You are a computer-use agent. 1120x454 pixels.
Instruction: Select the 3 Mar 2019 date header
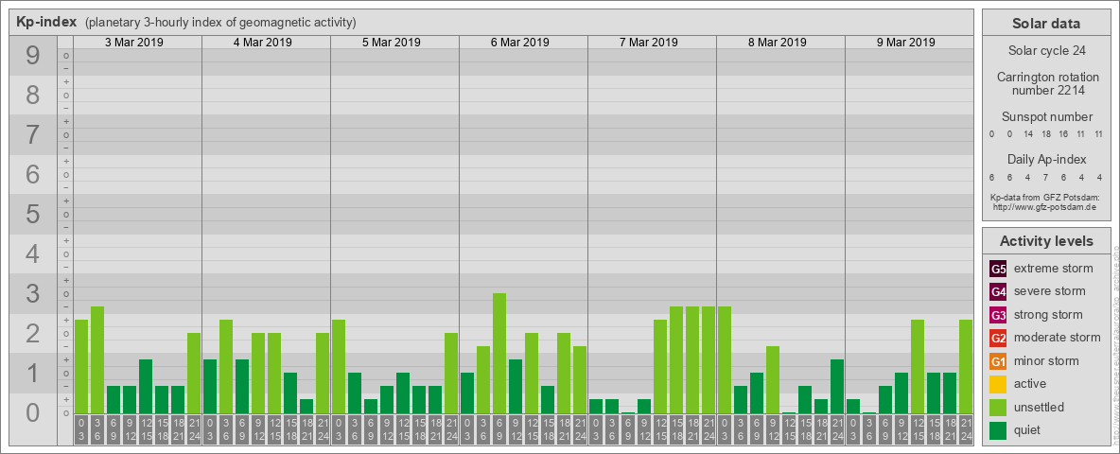(x=134, y=43)
